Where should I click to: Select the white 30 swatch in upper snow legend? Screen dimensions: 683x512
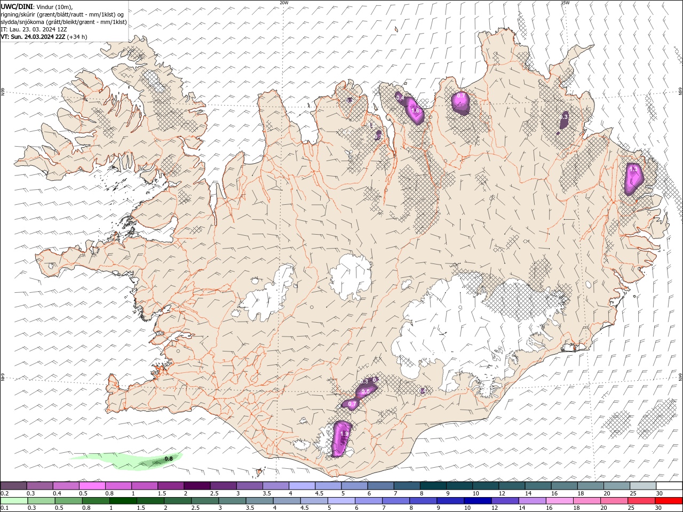click(x=669, y=485)
